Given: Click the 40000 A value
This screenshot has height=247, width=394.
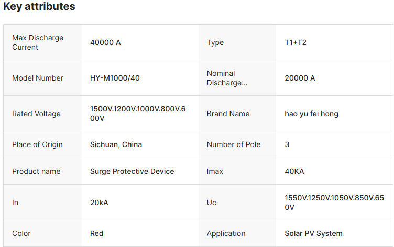Looking at the screenshot, I should pos(105,42).
